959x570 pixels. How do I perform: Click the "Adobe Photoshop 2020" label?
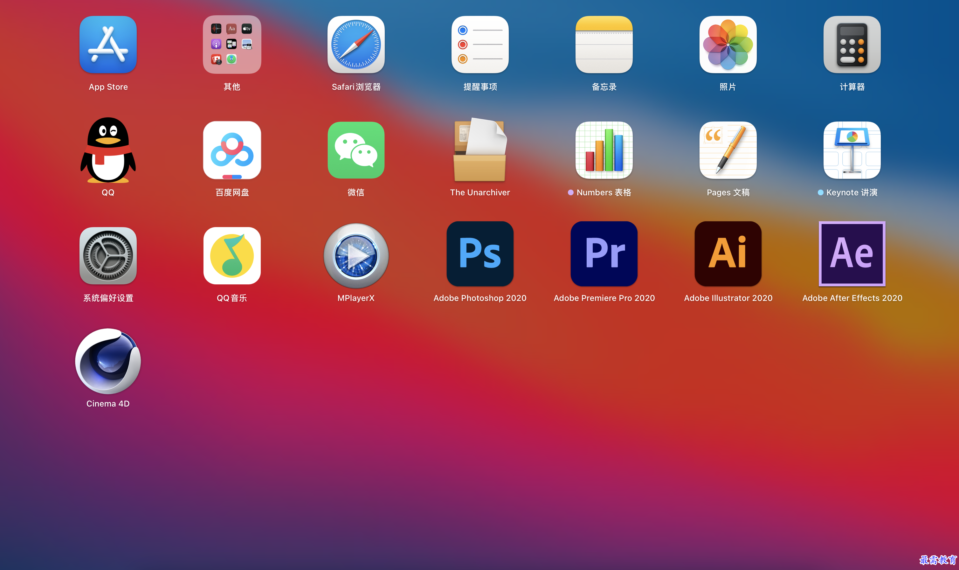pyautogui.click(x=480, y=298)
